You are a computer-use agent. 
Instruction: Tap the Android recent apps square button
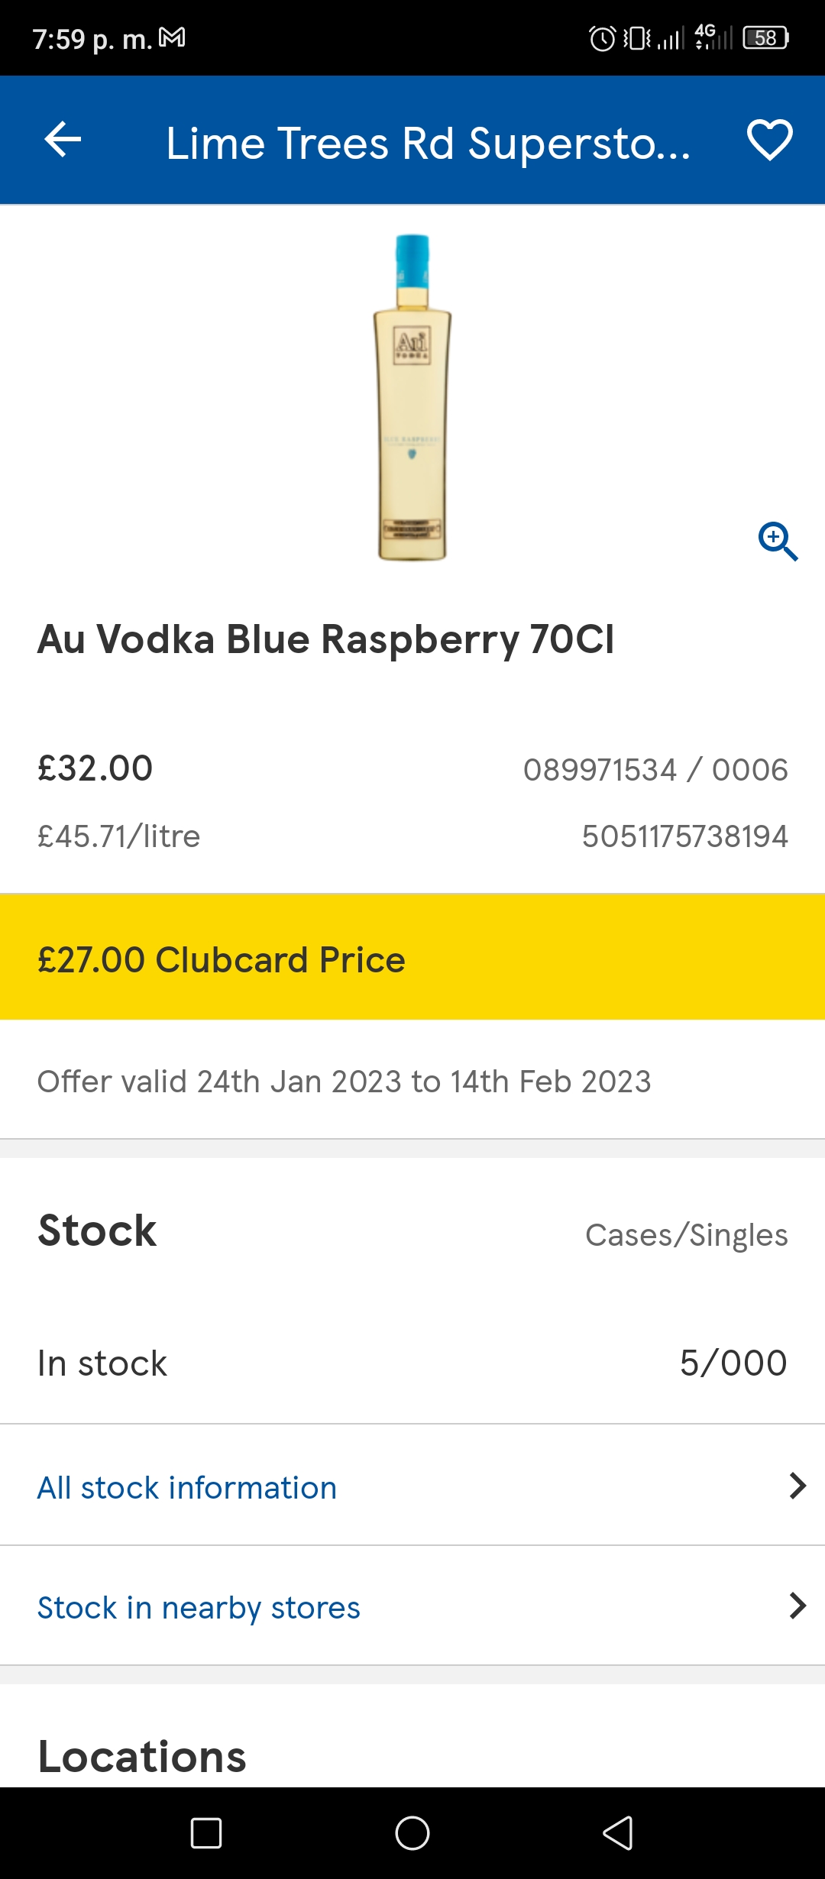(206, 1833)
